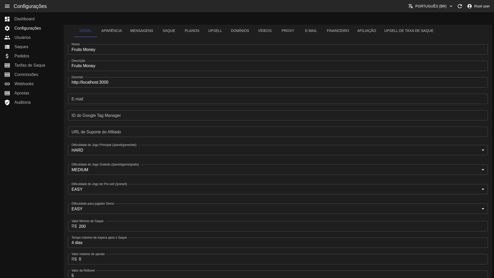Click the Dashboard sidebar icon
Screen dimensions: 494x278
coord(7,19)
